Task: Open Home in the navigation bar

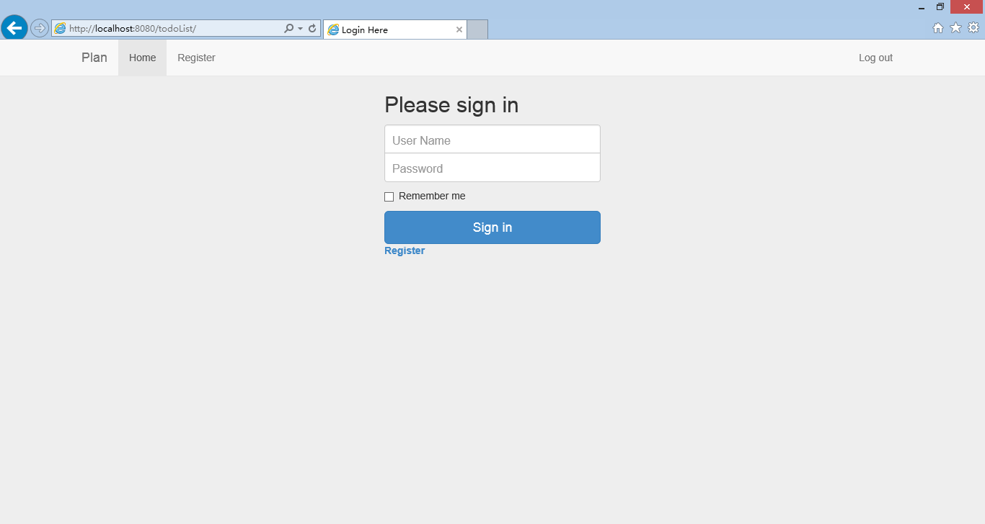Action: pyautogui.click(x=142, y=58)
